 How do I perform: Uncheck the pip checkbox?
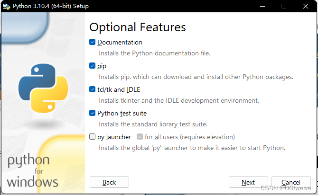pos(92,66)
